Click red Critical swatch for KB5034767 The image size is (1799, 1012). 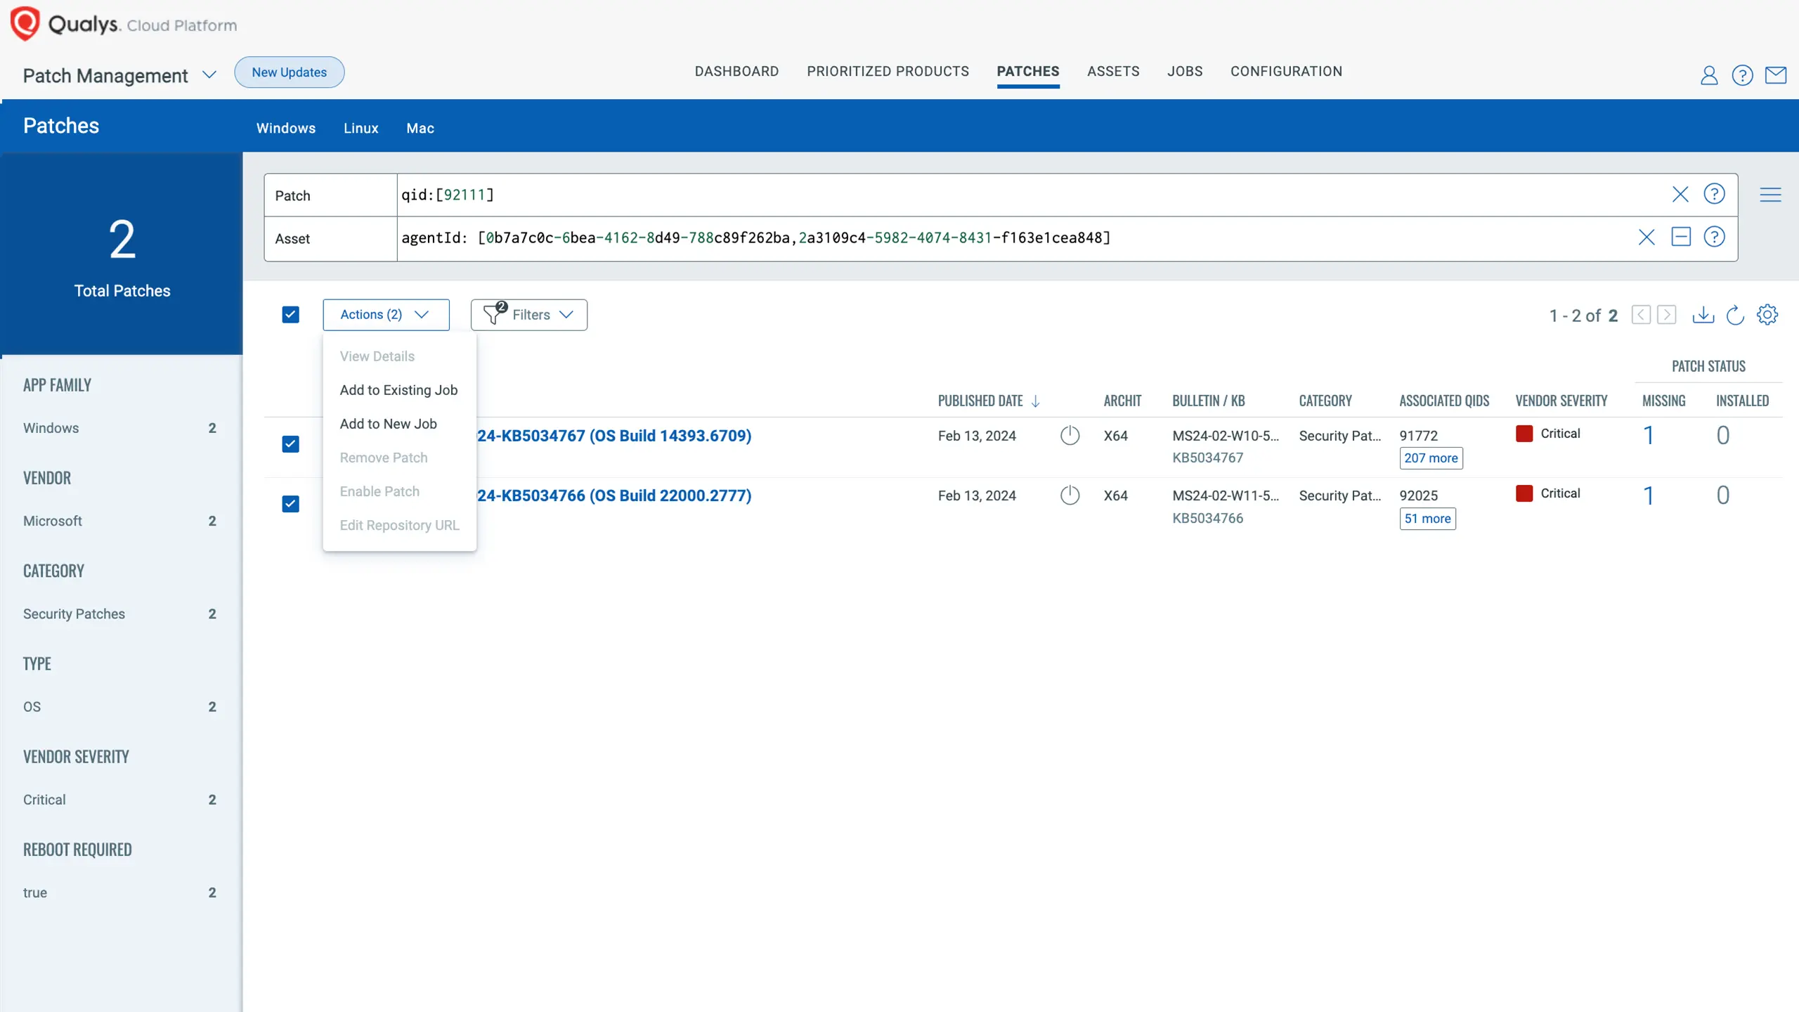coord(1524,434)
